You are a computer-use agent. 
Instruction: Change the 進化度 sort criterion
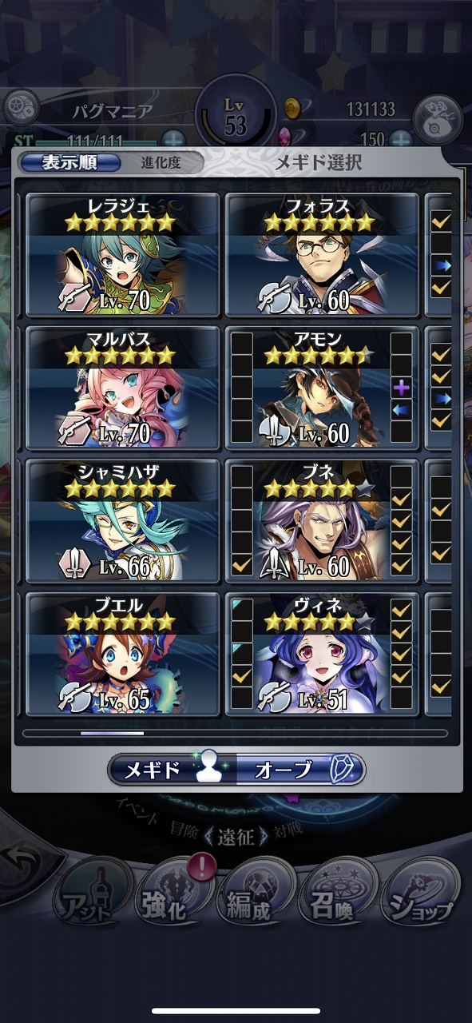[161, 162]
